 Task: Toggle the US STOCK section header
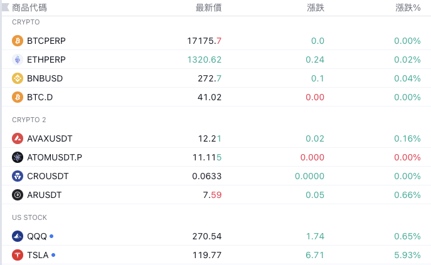pyautogui.click(x=29, y=217)
